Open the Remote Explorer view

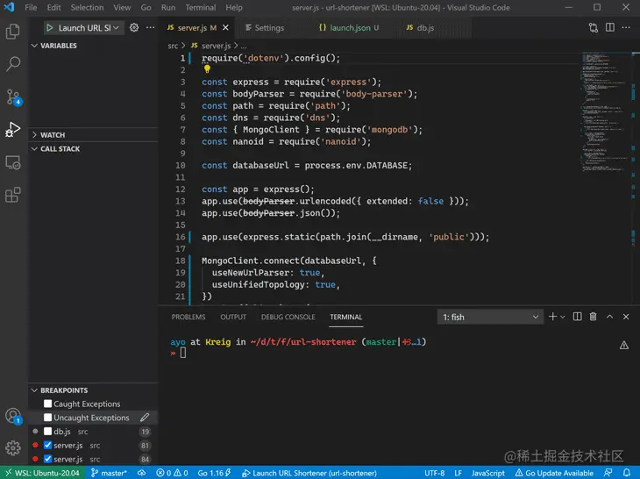[x=12, y=162]
